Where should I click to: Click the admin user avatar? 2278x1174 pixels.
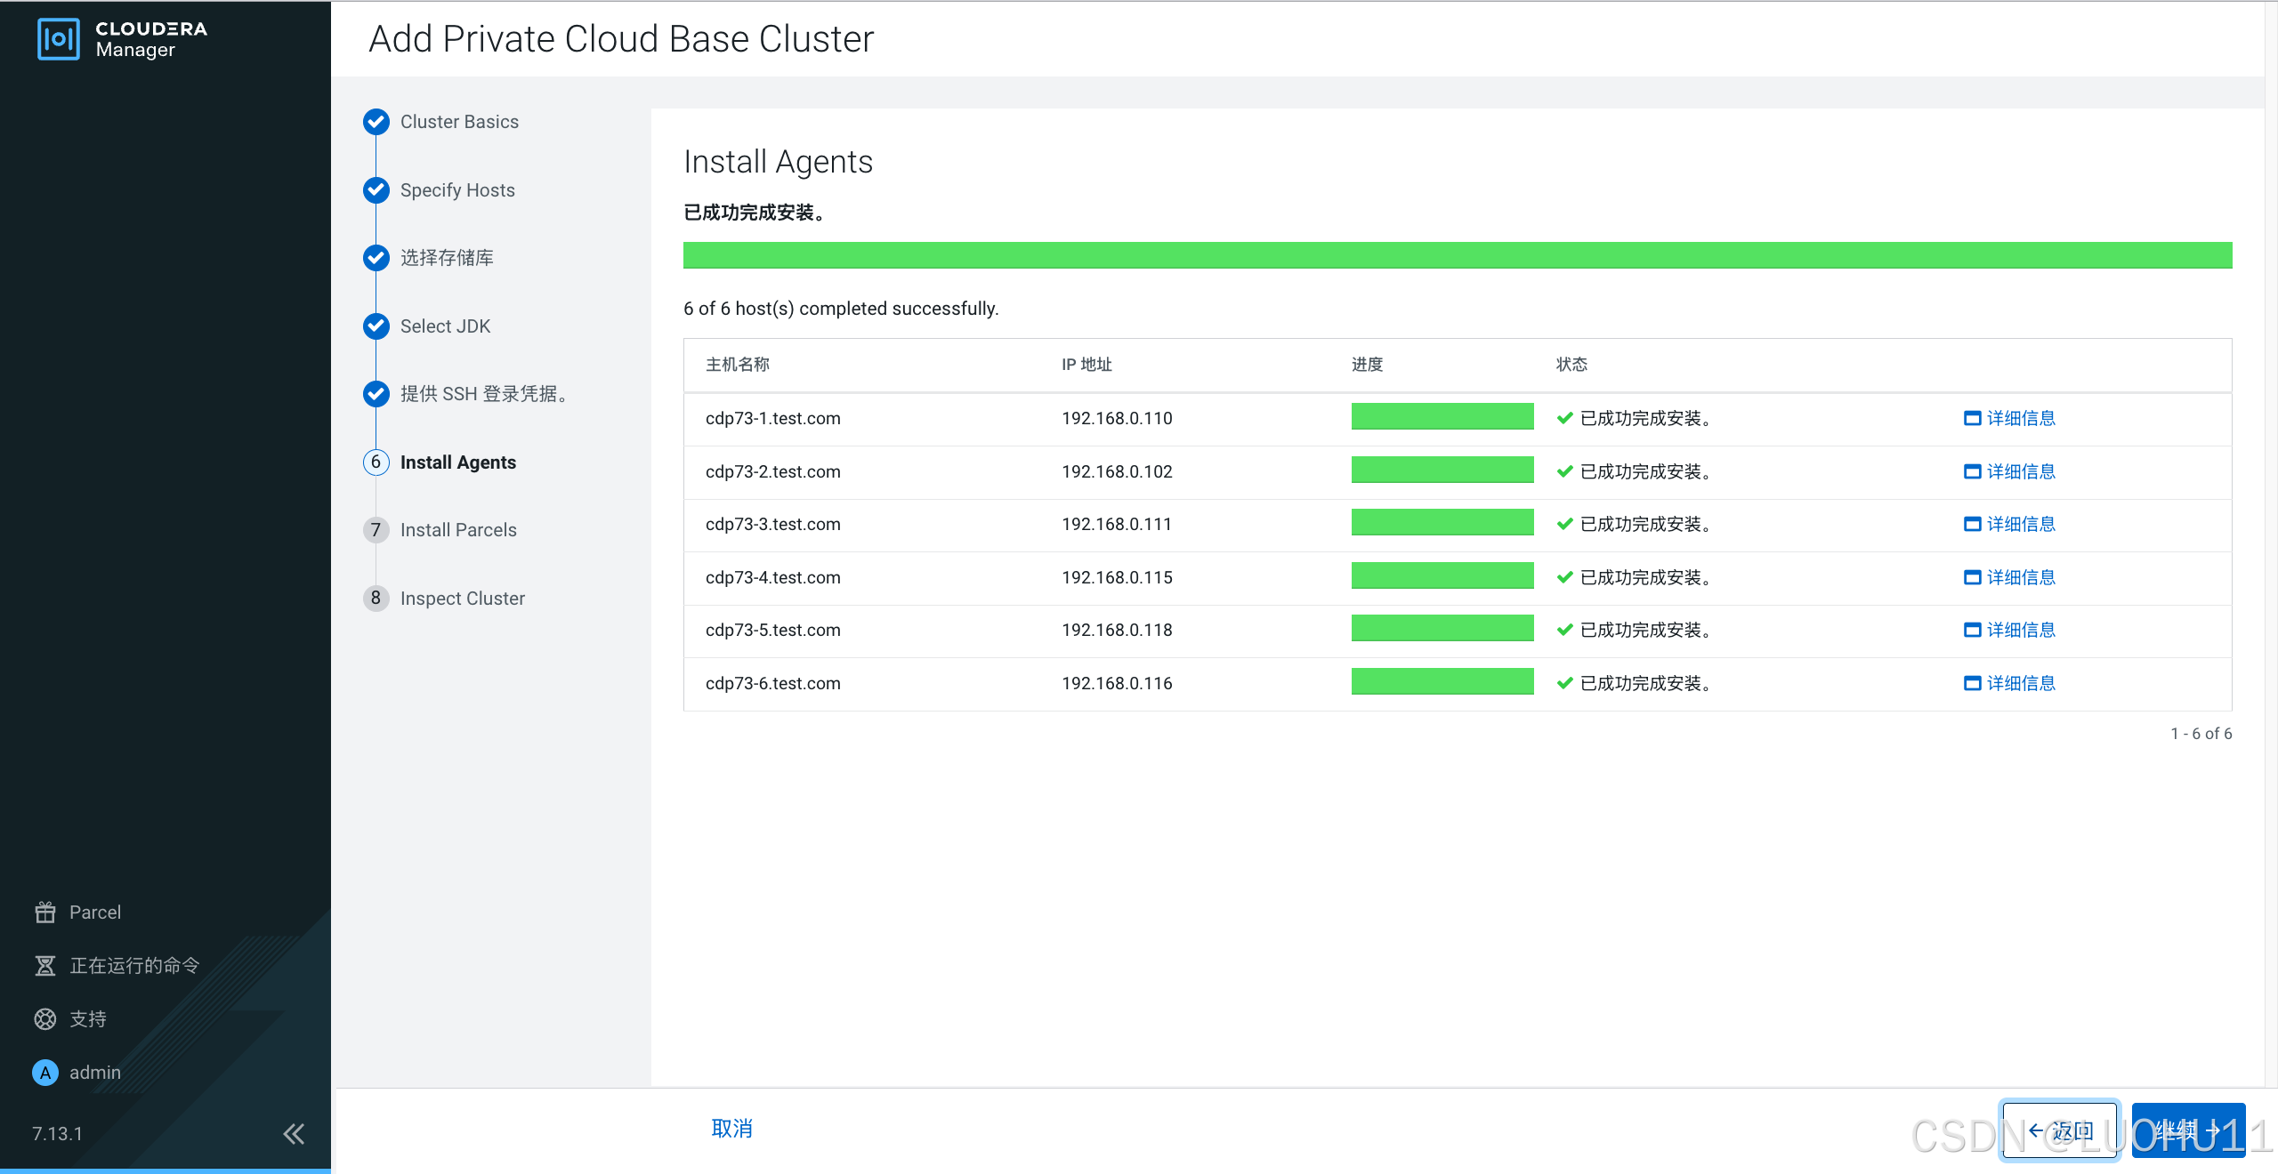pos(44,1072)
